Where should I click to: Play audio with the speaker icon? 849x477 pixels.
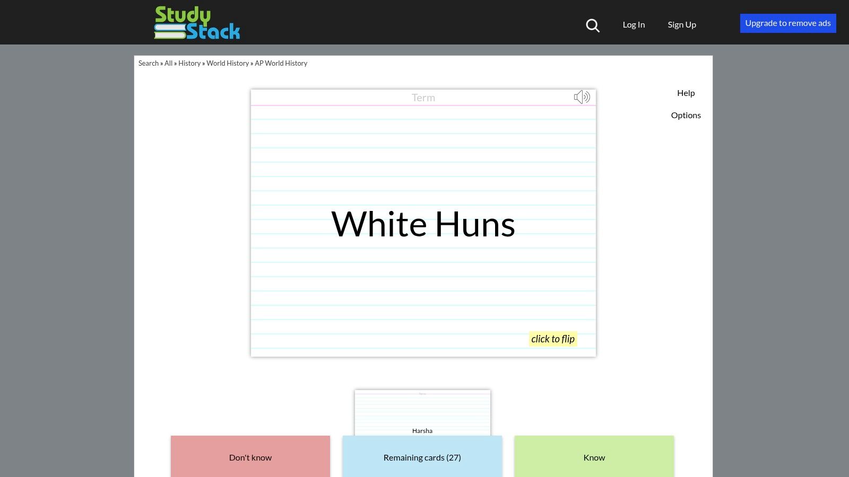pos(582,96)
